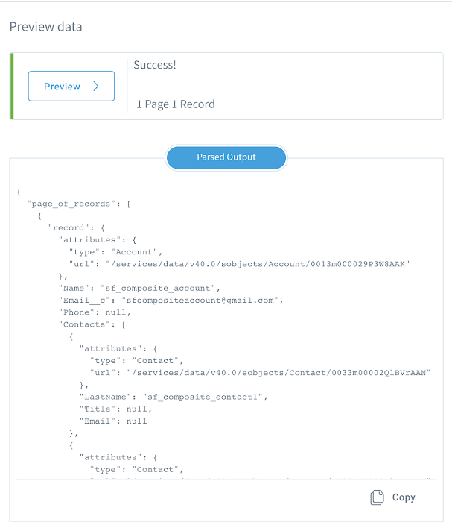Viewport: 452px width, 528px height.
Task: Click the Preview data heading
Action: click(45, 27)
